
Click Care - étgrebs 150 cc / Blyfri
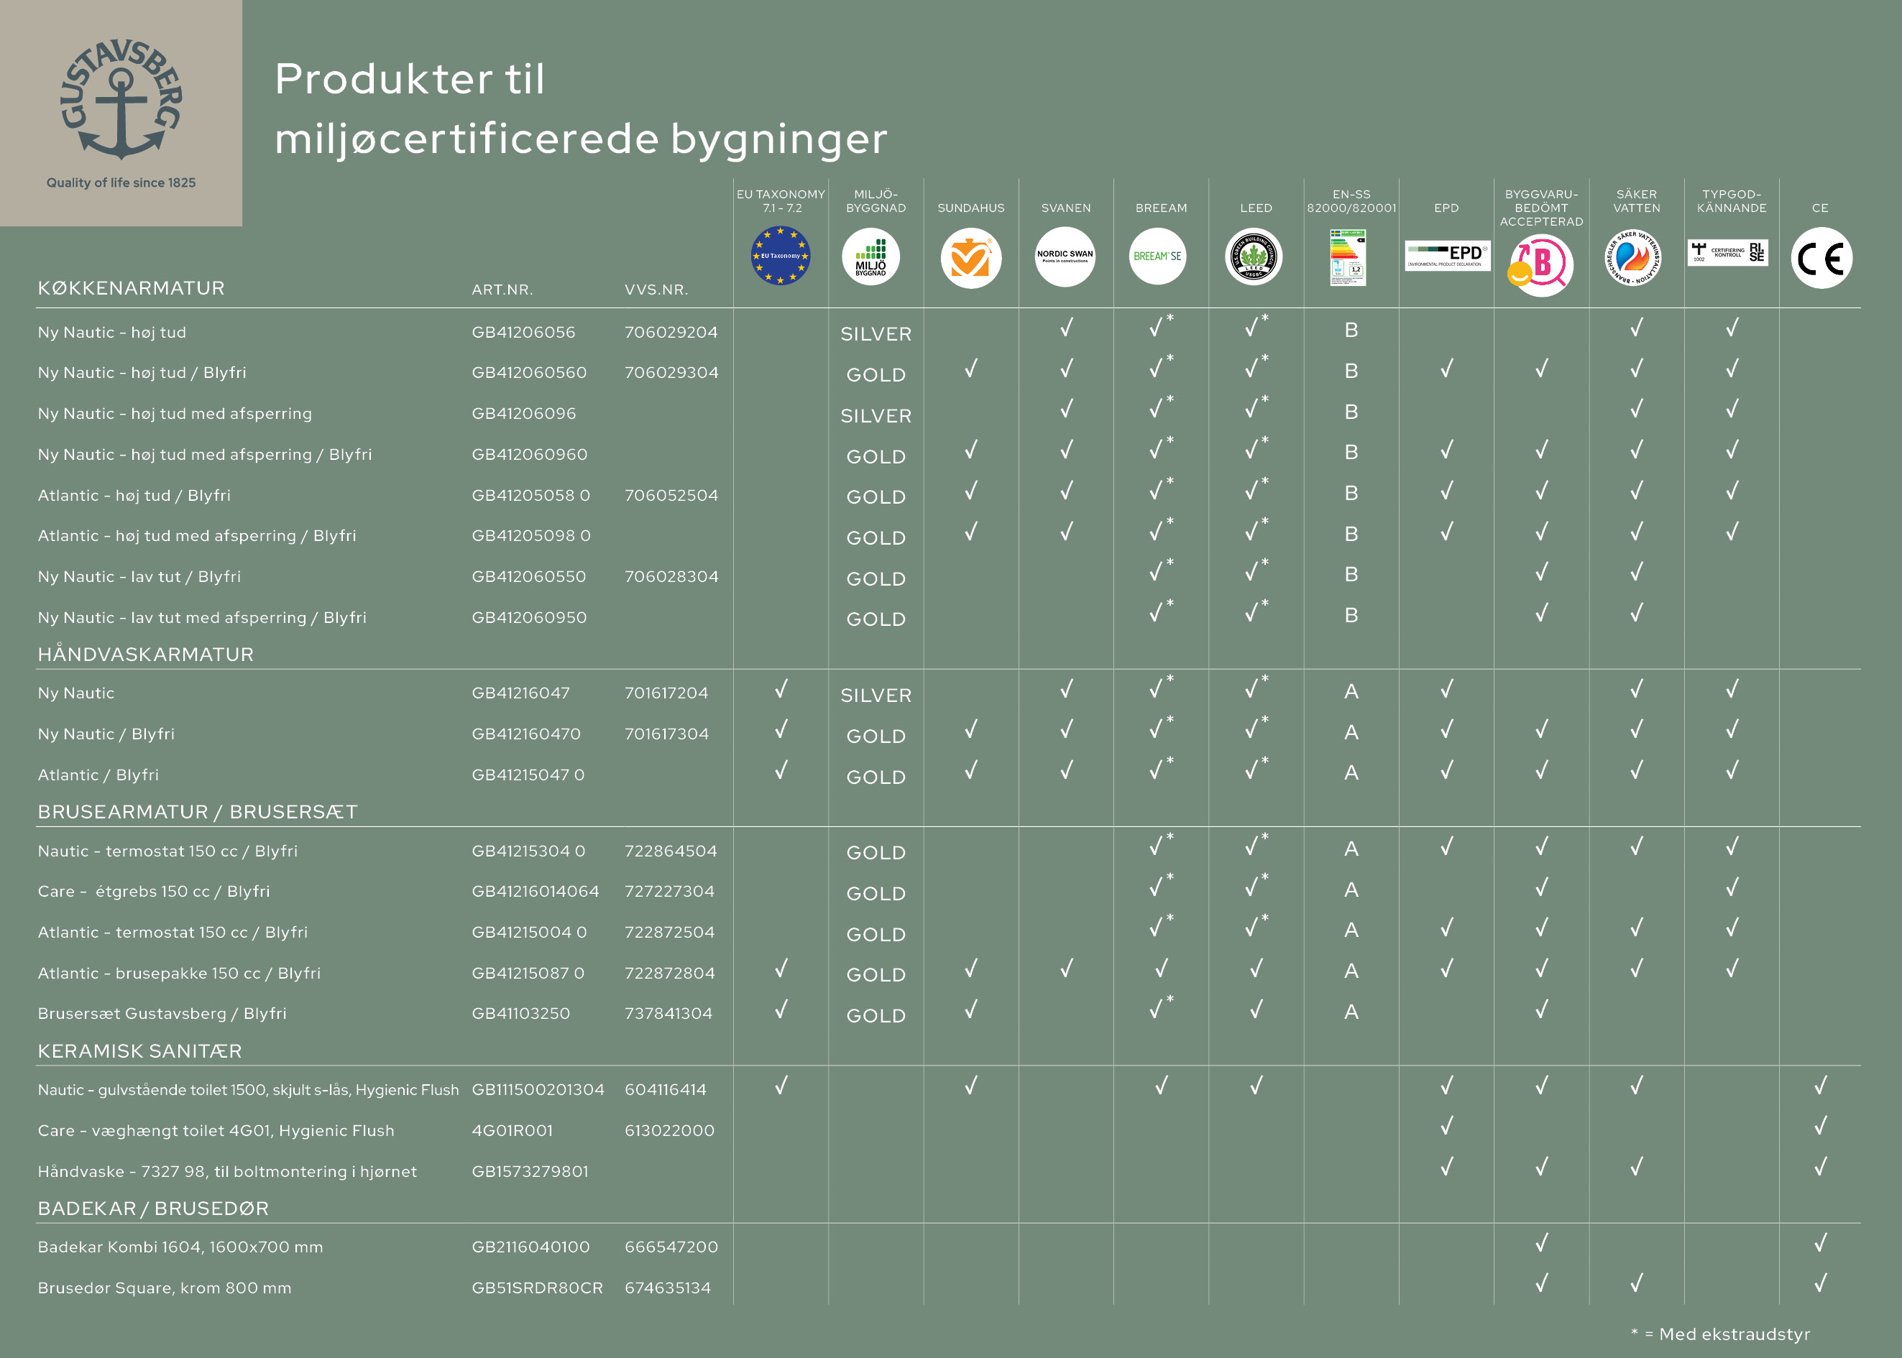click(x=154, y=890)
